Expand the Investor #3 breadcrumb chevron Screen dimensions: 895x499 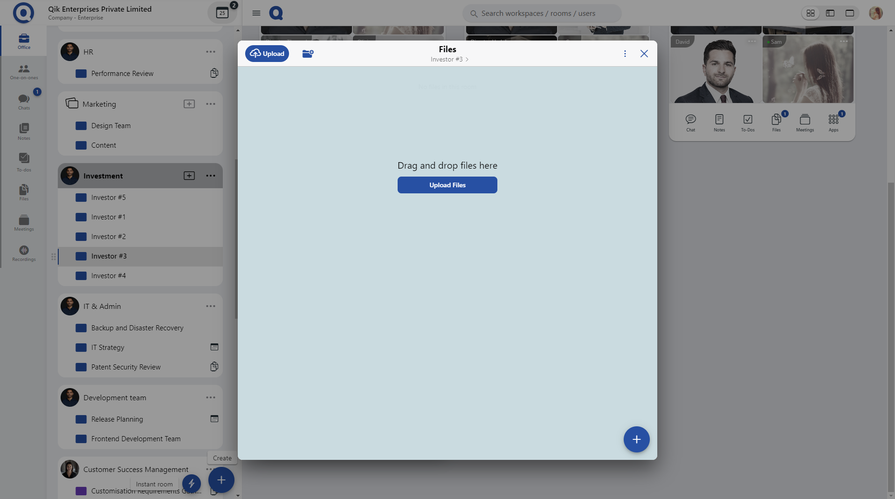tap(467, 59)
